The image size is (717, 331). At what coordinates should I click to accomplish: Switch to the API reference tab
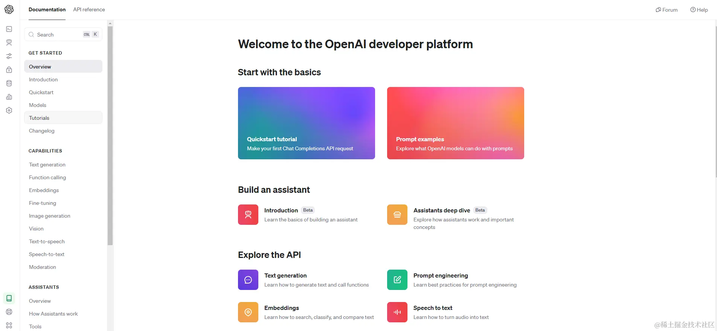[89, 9]
